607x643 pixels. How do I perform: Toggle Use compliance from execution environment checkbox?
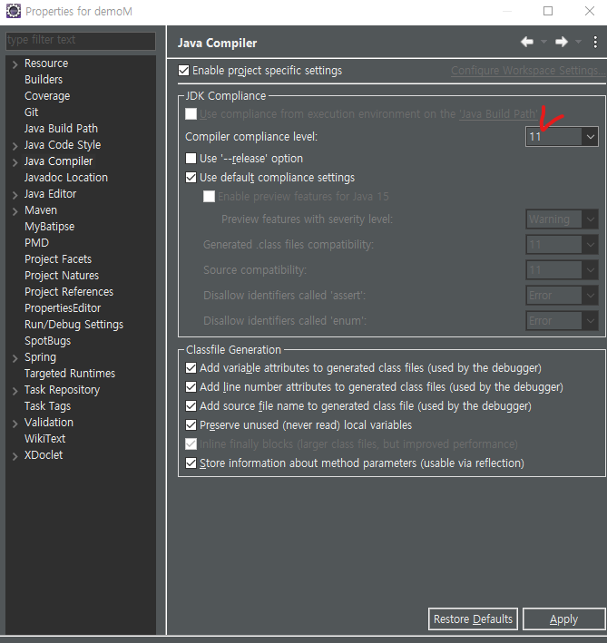(x=191, y=113)
